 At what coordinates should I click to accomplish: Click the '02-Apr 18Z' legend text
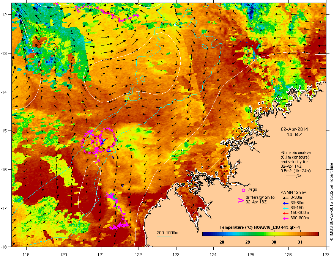tap(256, 202)
